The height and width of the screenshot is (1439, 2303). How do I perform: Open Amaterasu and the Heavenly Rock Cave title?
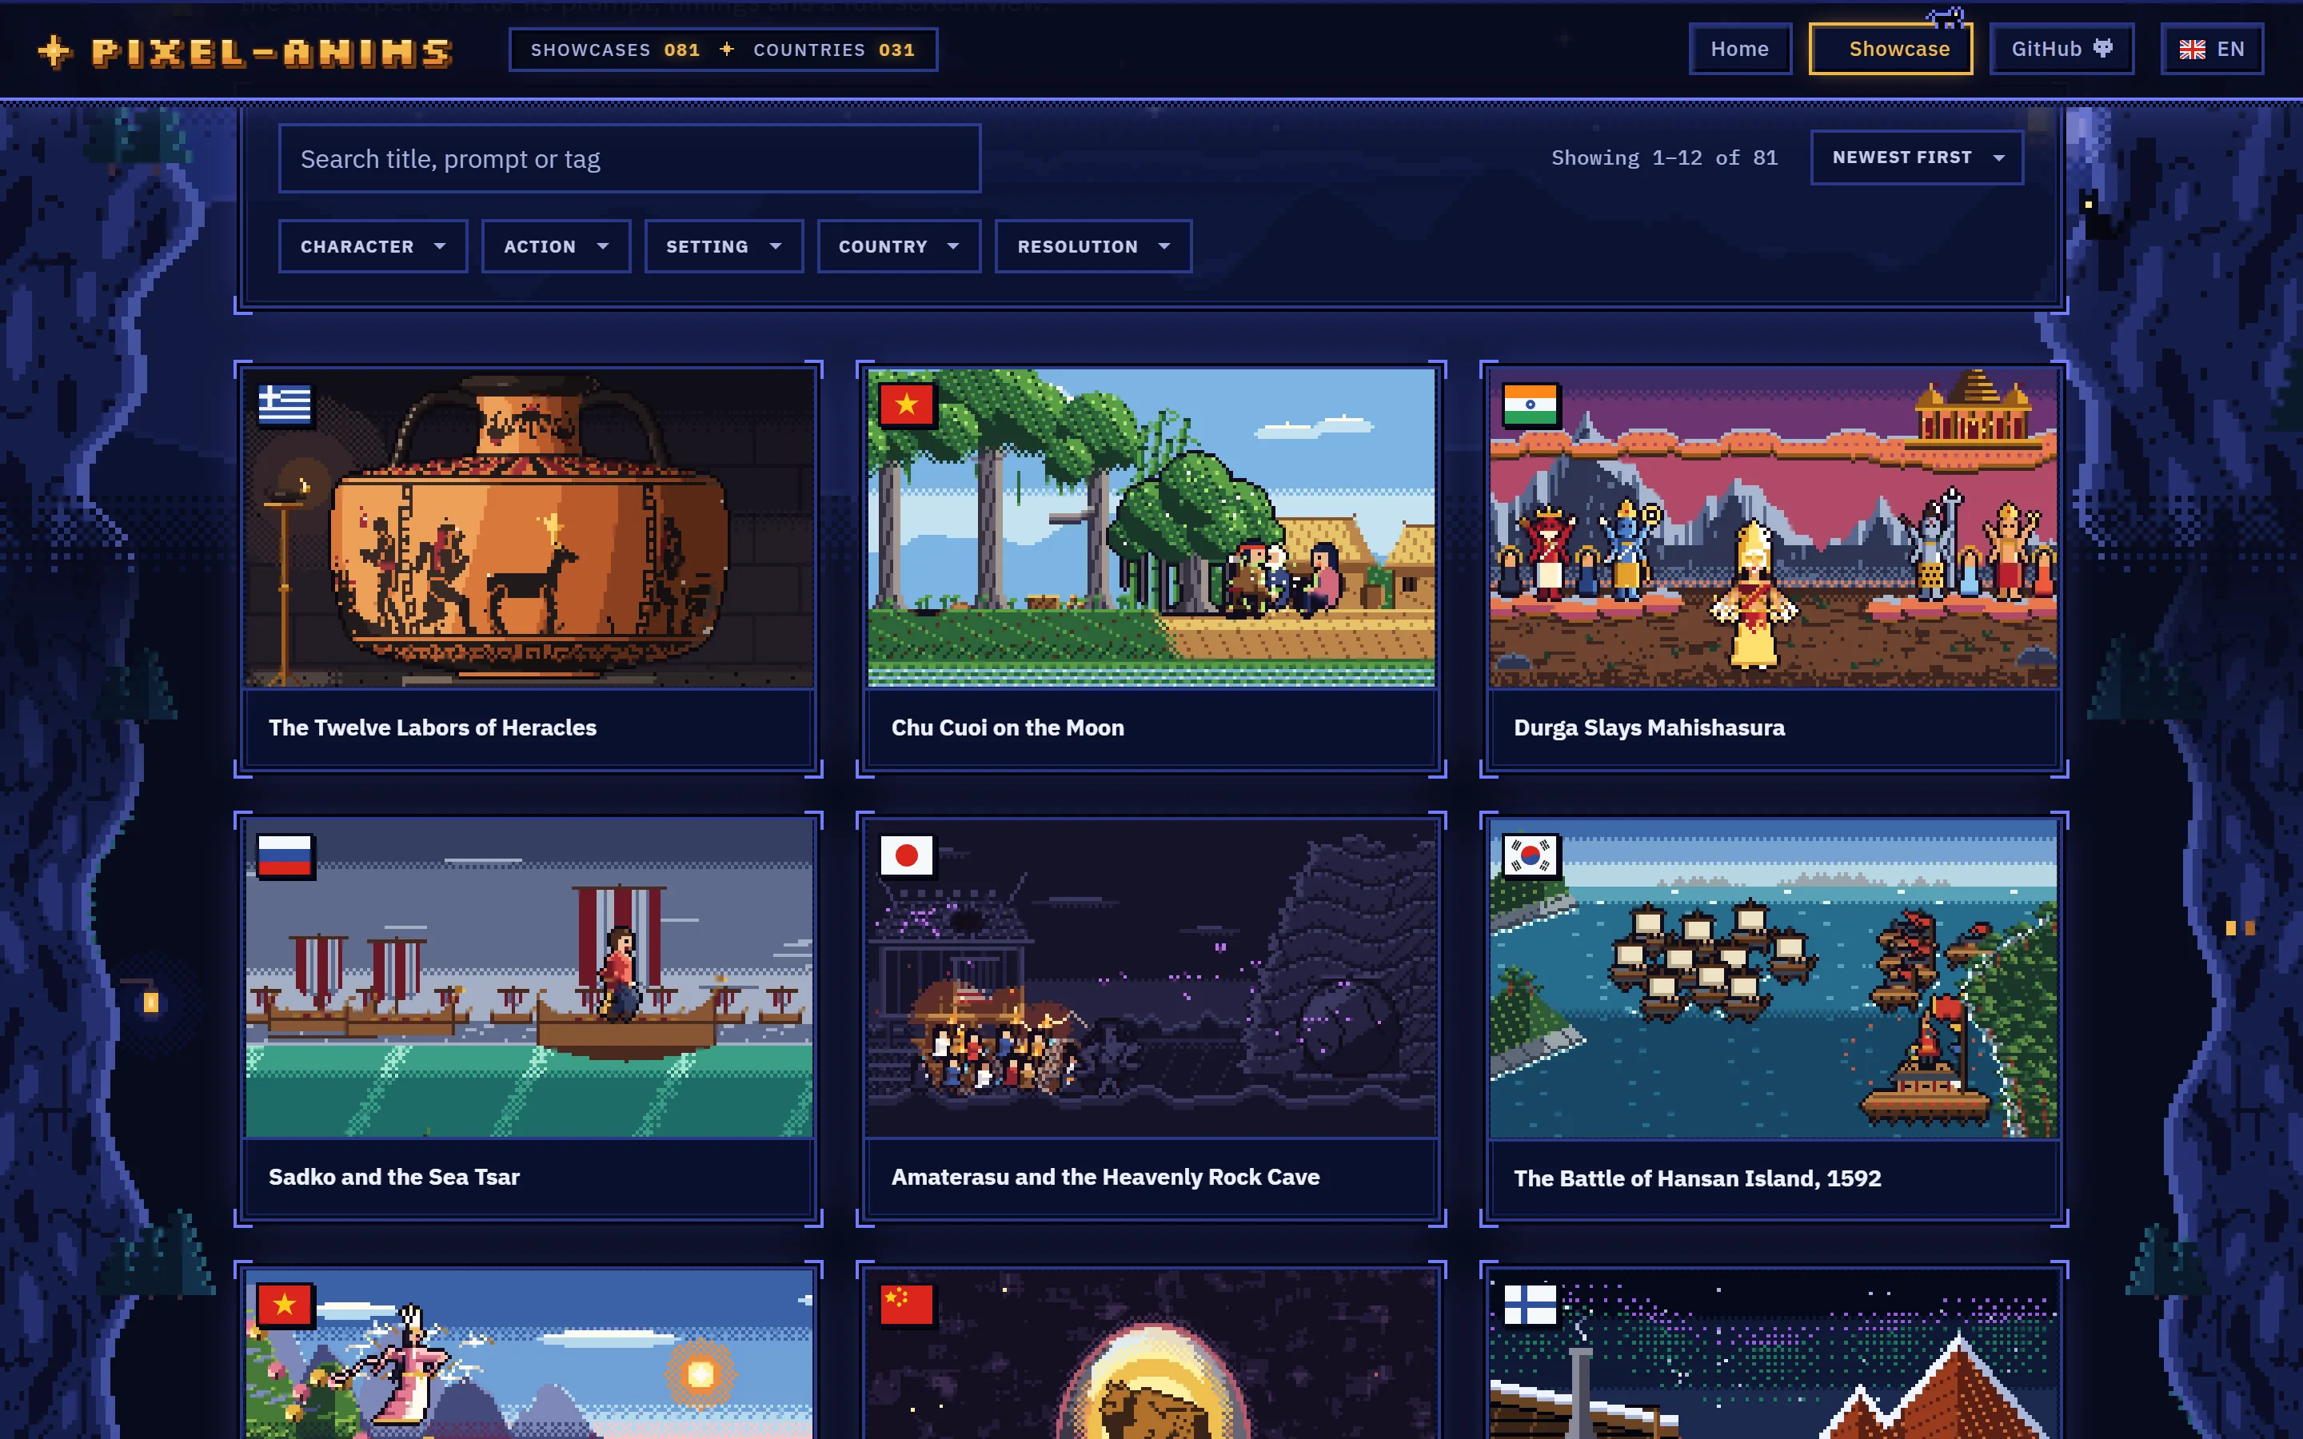coord(1105,1178)
